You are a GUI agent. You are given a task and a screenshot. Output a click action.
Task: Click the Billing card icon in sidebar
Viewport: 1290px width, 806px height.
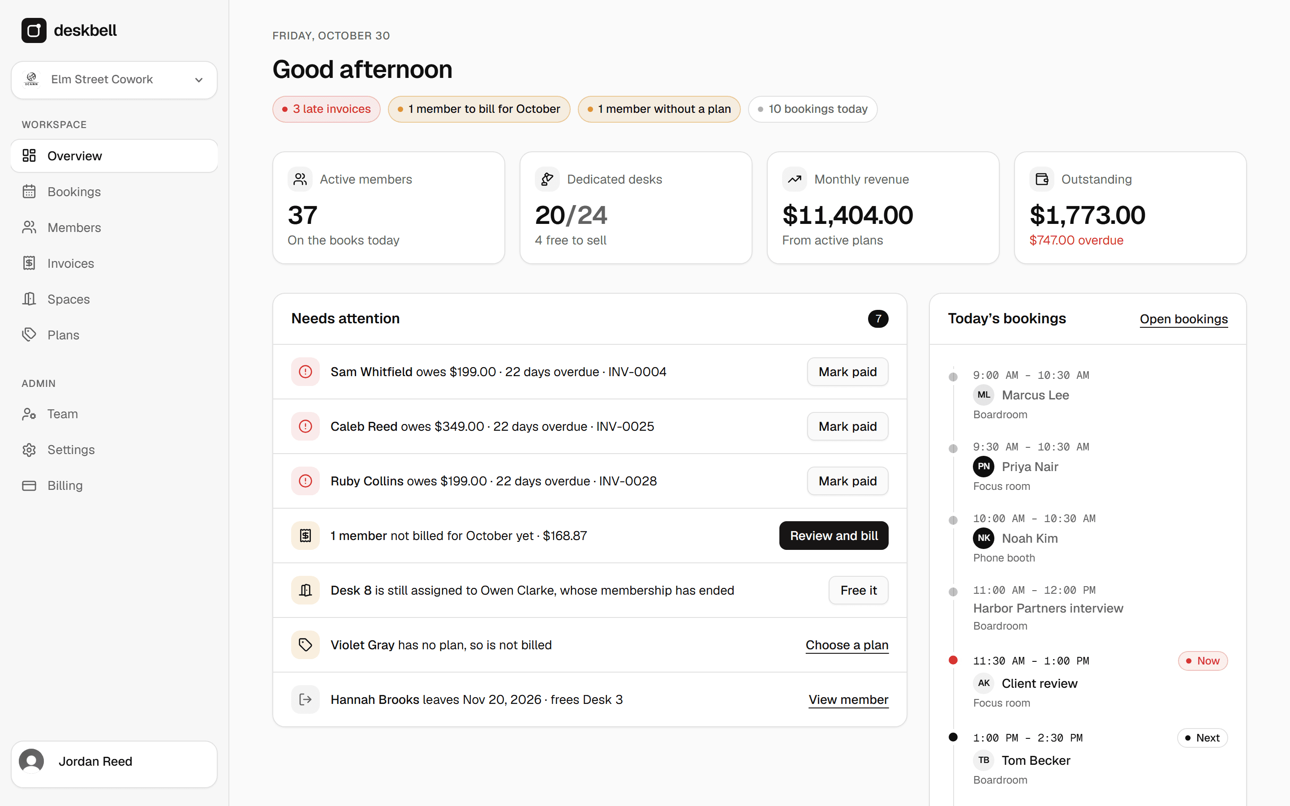[29, 486]
